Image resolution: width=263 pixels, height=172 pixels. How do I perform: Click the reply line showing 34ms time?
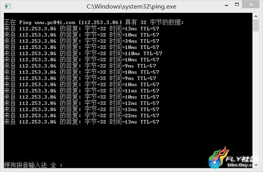coord(81,41)
